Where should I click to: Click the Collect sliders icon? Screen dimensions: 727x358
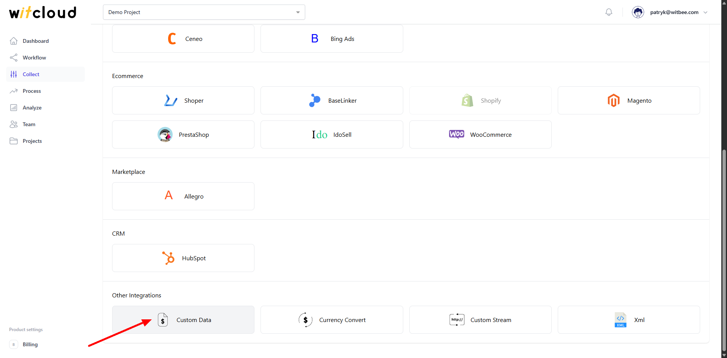14,74
